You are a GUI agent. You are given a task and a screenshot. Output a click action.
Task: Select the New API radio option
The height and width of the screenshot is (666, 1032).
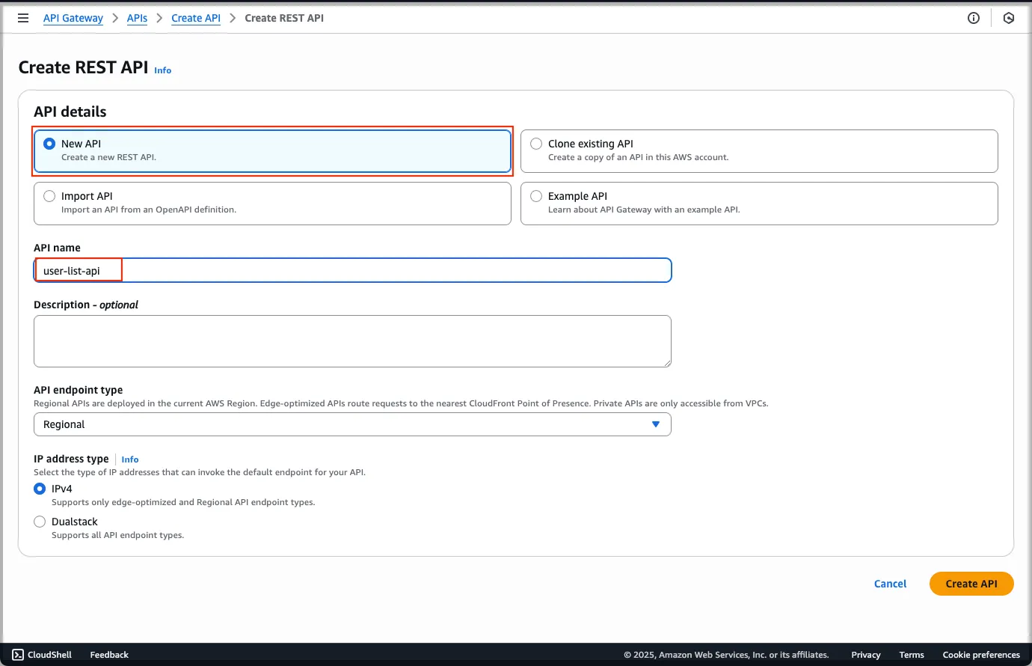point(49,144)
